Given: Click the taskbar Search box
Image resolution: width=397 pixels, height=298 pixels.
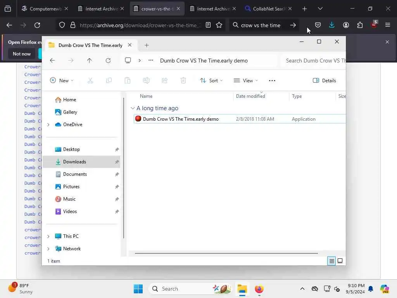Looking at the screenshot, I should 190,289.
